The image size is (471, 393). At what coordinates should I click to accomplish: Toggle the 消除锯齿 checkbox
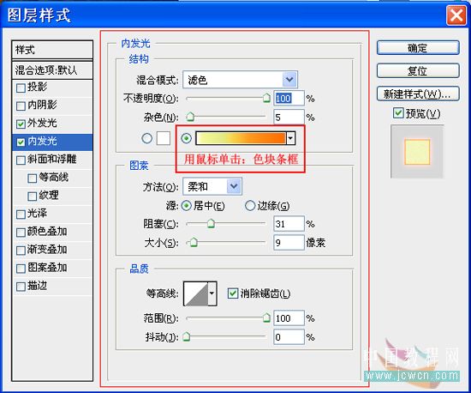tap(233, 293)
